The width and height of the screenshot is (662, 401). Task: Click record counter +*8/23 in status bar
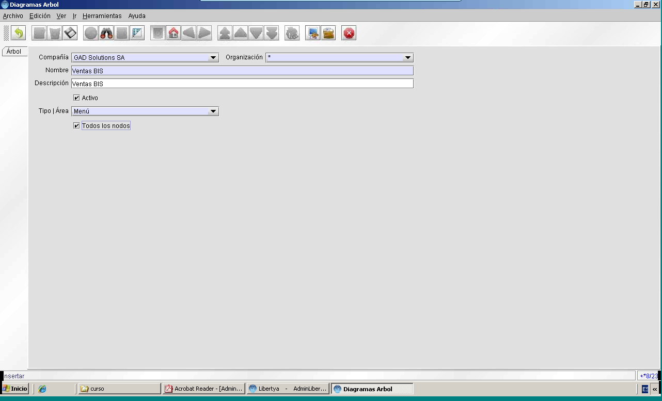(649, 376)
